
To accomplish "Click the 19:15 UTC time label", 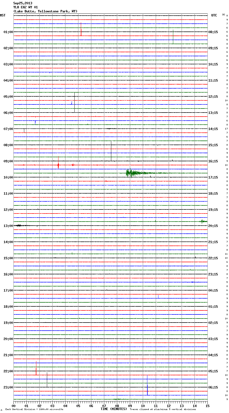I will tap(213, 210).
